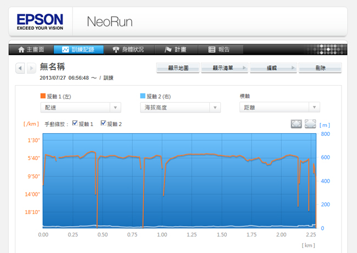Click the flag icon beside 計畫
Viewport: 357px width, 253px height.
(x=168, y=50)
